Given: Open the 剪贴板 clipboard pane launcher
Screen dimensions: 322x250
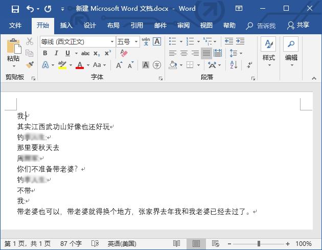Looking at the screenshot, I should [33, 78].
